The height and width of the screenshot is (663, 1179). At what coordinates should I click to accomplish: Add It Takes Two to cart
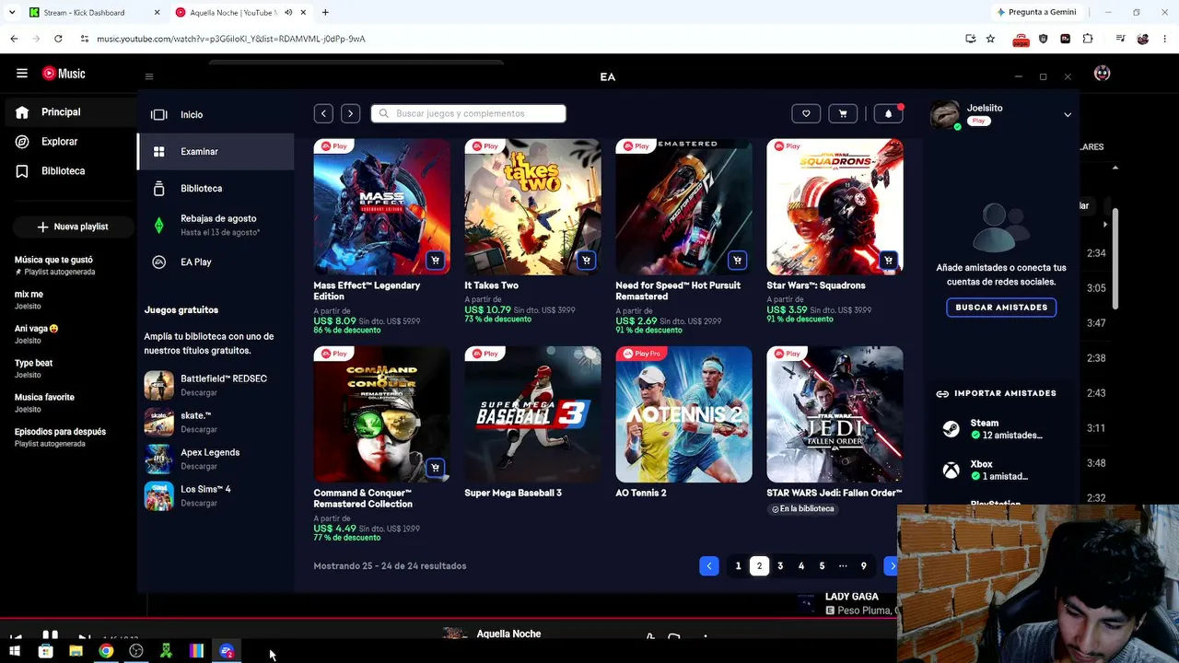pyautogui.click(x=586, y=261)
